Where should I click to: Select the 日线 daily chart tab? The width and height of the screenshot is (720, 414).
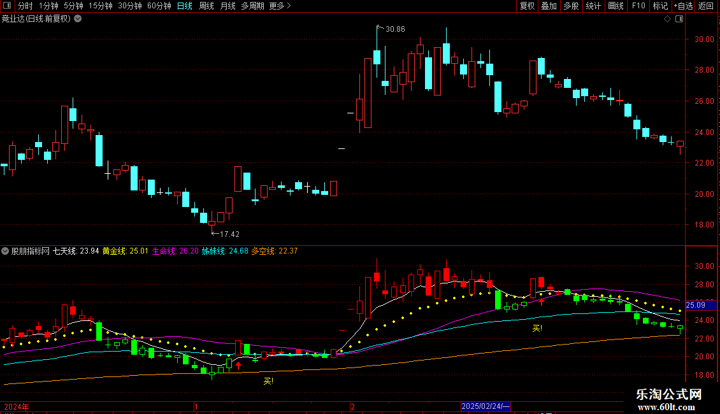pos(185,6)
